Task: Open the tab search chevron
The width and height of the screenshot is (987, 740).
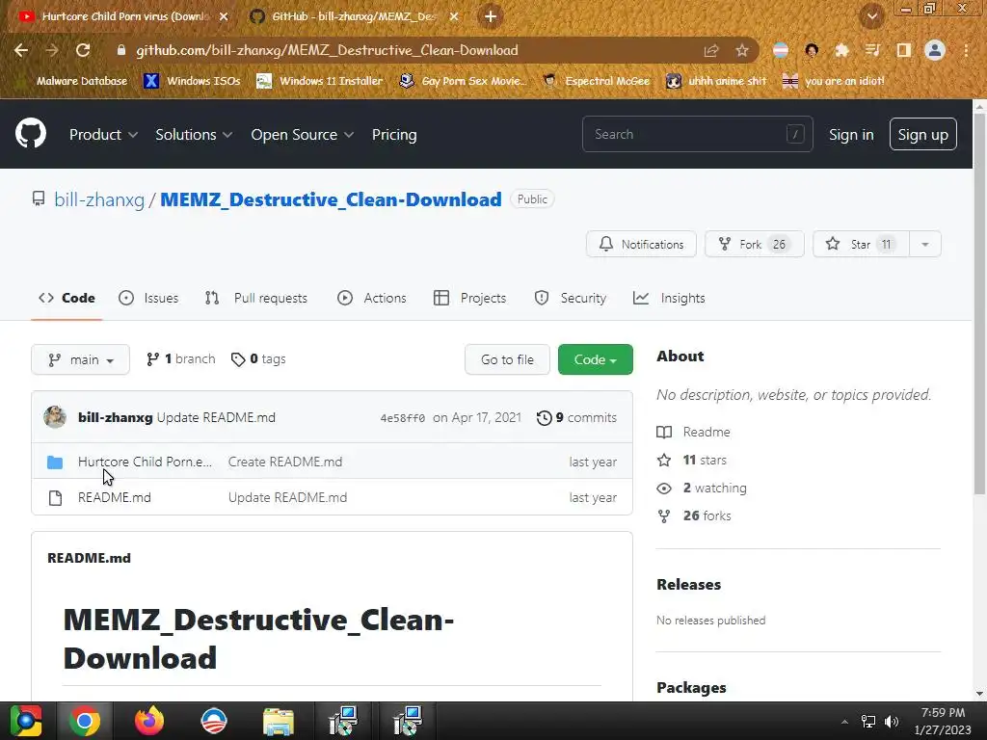Action: click(871, 16)
